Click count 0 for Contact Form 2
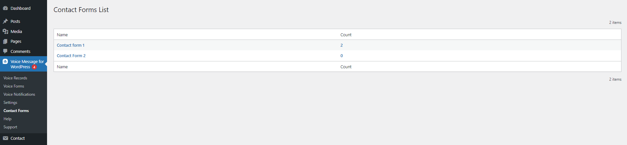 pyautogui.click(x=341, y=56)
